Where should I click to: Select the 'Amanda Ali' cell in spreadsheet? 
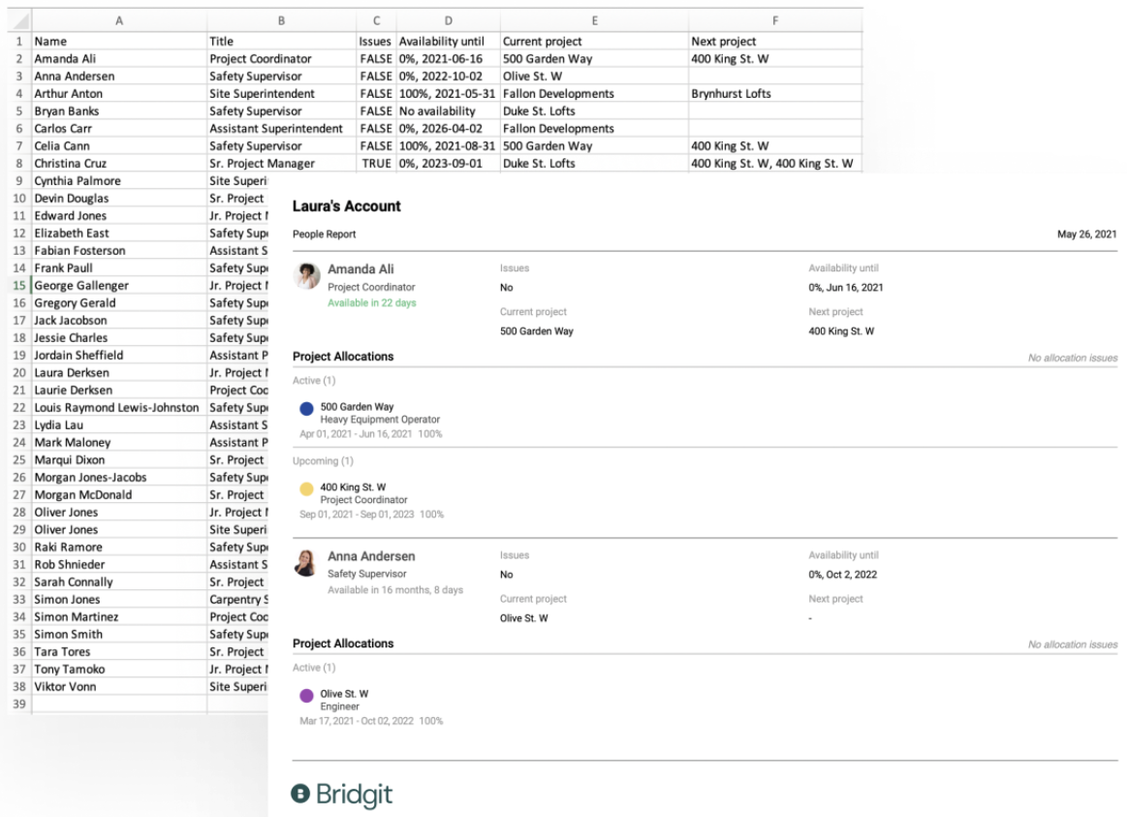pos(119,59)
